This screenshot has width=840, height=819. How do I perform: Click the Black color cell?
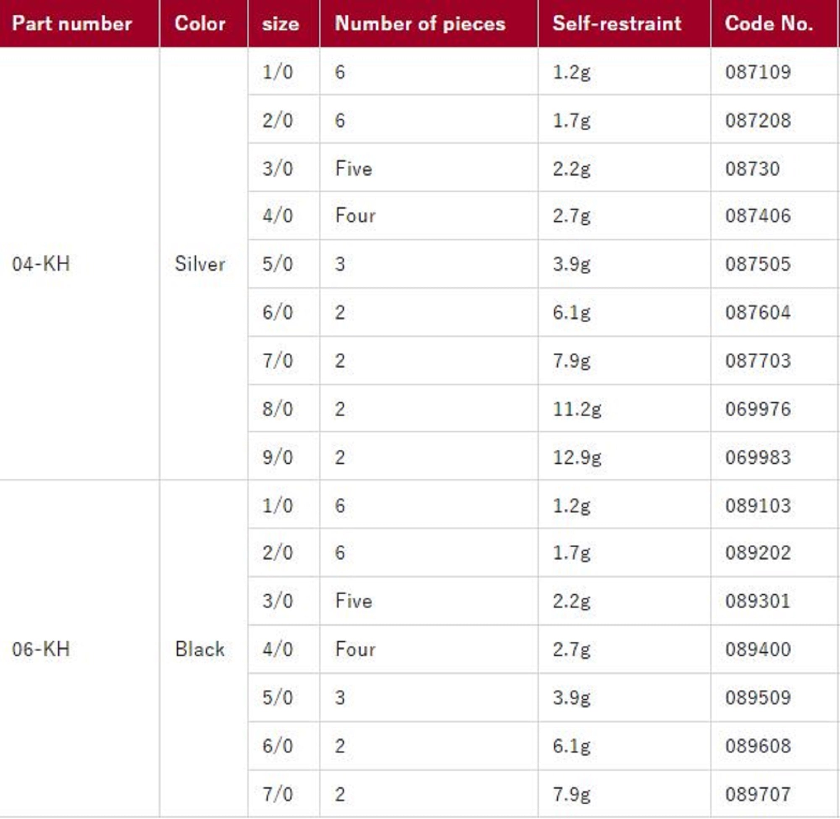[x=200, y=648]
